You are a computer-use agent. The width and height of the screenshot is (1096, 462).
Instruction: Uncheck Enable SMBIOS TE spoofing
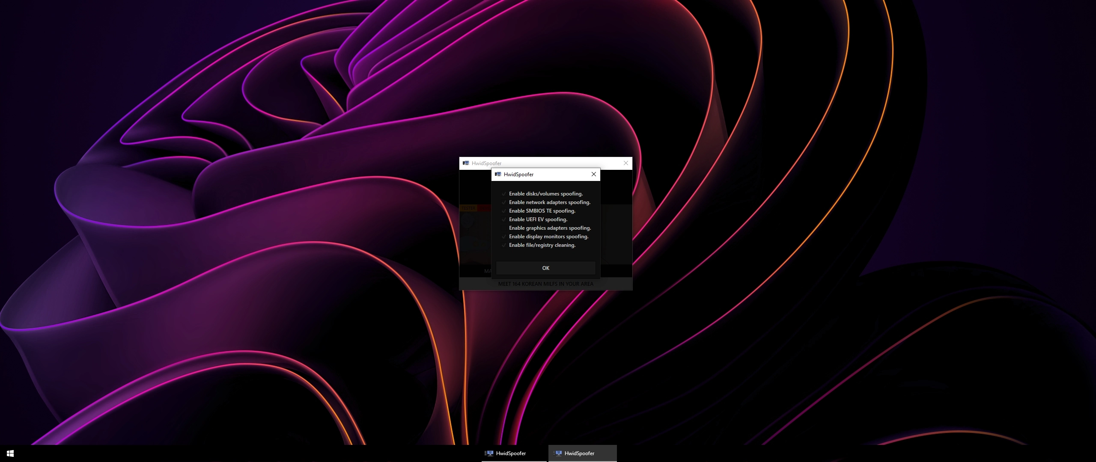pos(504,211)
